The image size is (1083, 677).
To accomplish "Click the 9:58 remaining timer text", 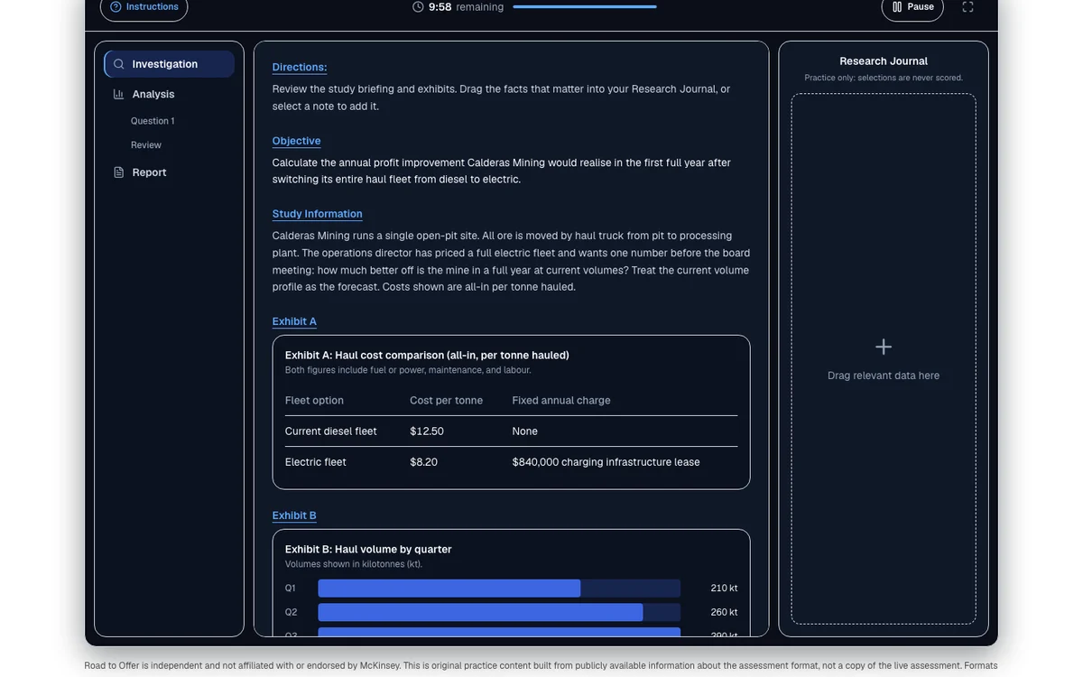I will 467,6.
